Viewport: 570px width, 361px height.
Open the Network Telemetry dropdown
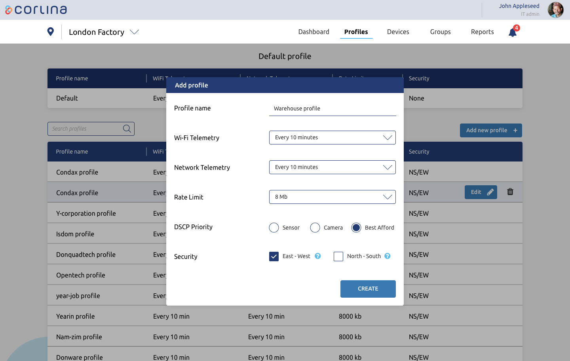pos(332,167)
